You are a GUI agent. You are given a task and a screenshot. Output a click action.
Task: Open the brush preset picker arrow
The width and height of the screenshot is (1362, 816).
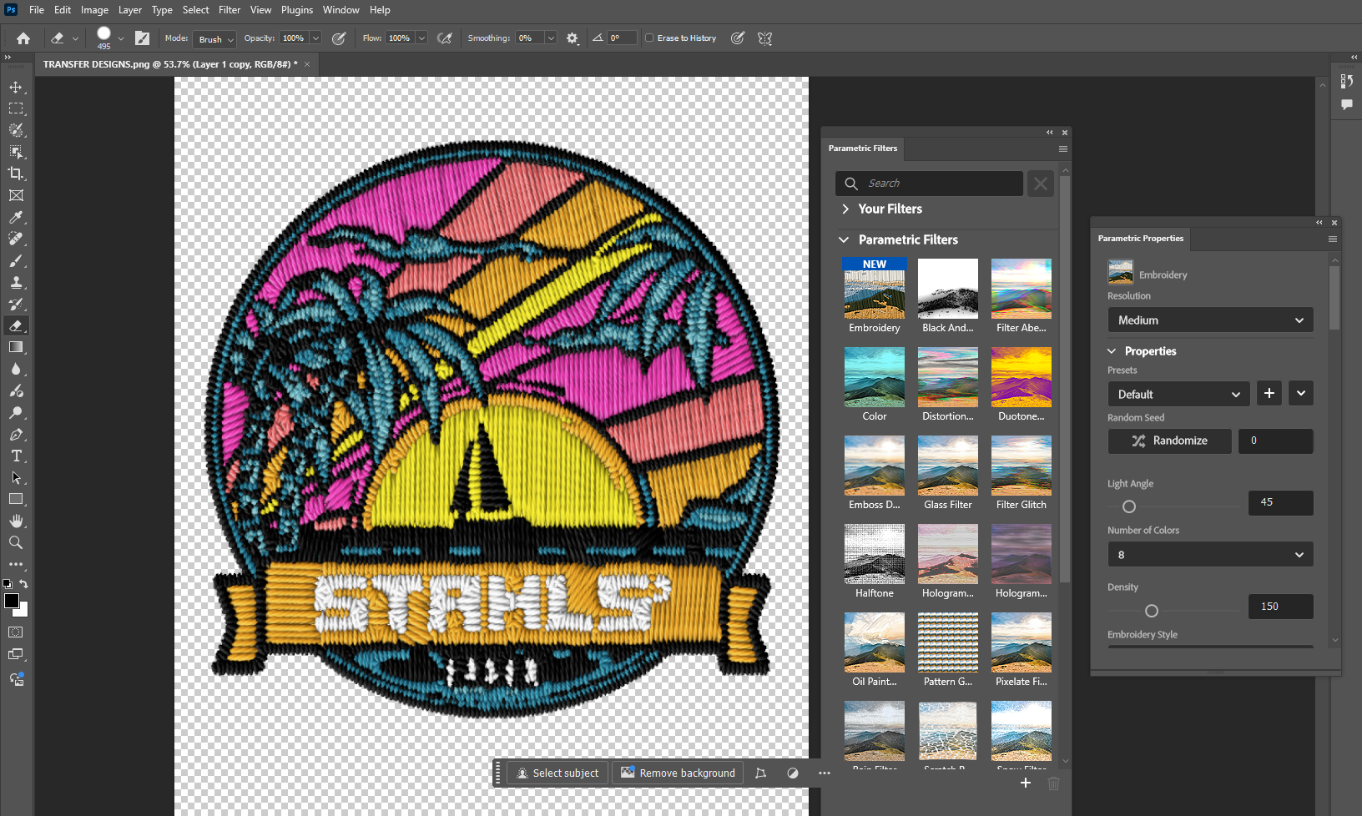[121, 38]
